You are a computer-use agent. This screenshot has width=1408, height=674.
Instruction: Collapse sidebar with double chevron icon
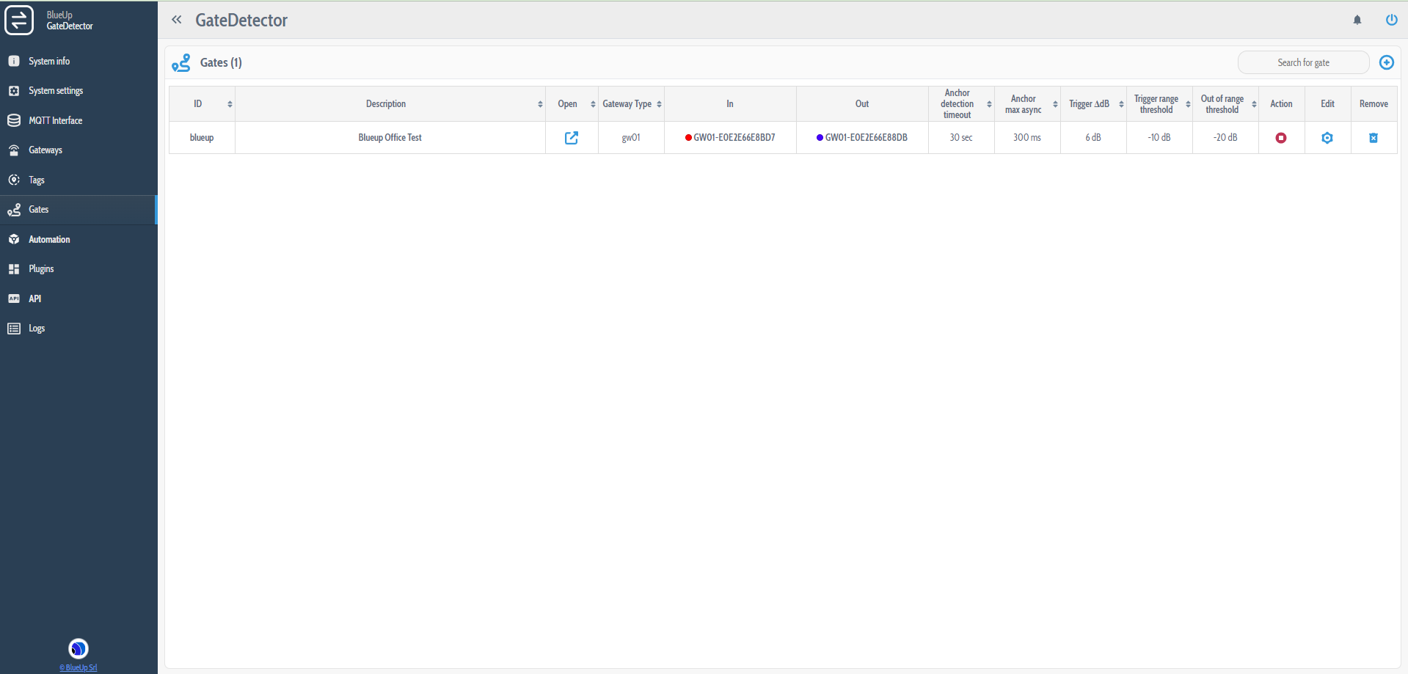tap(177, 20)
